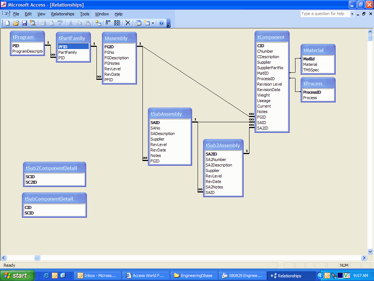Click inside the help question field
This screenshot has width=374, height=281.
tap(325, 14)
